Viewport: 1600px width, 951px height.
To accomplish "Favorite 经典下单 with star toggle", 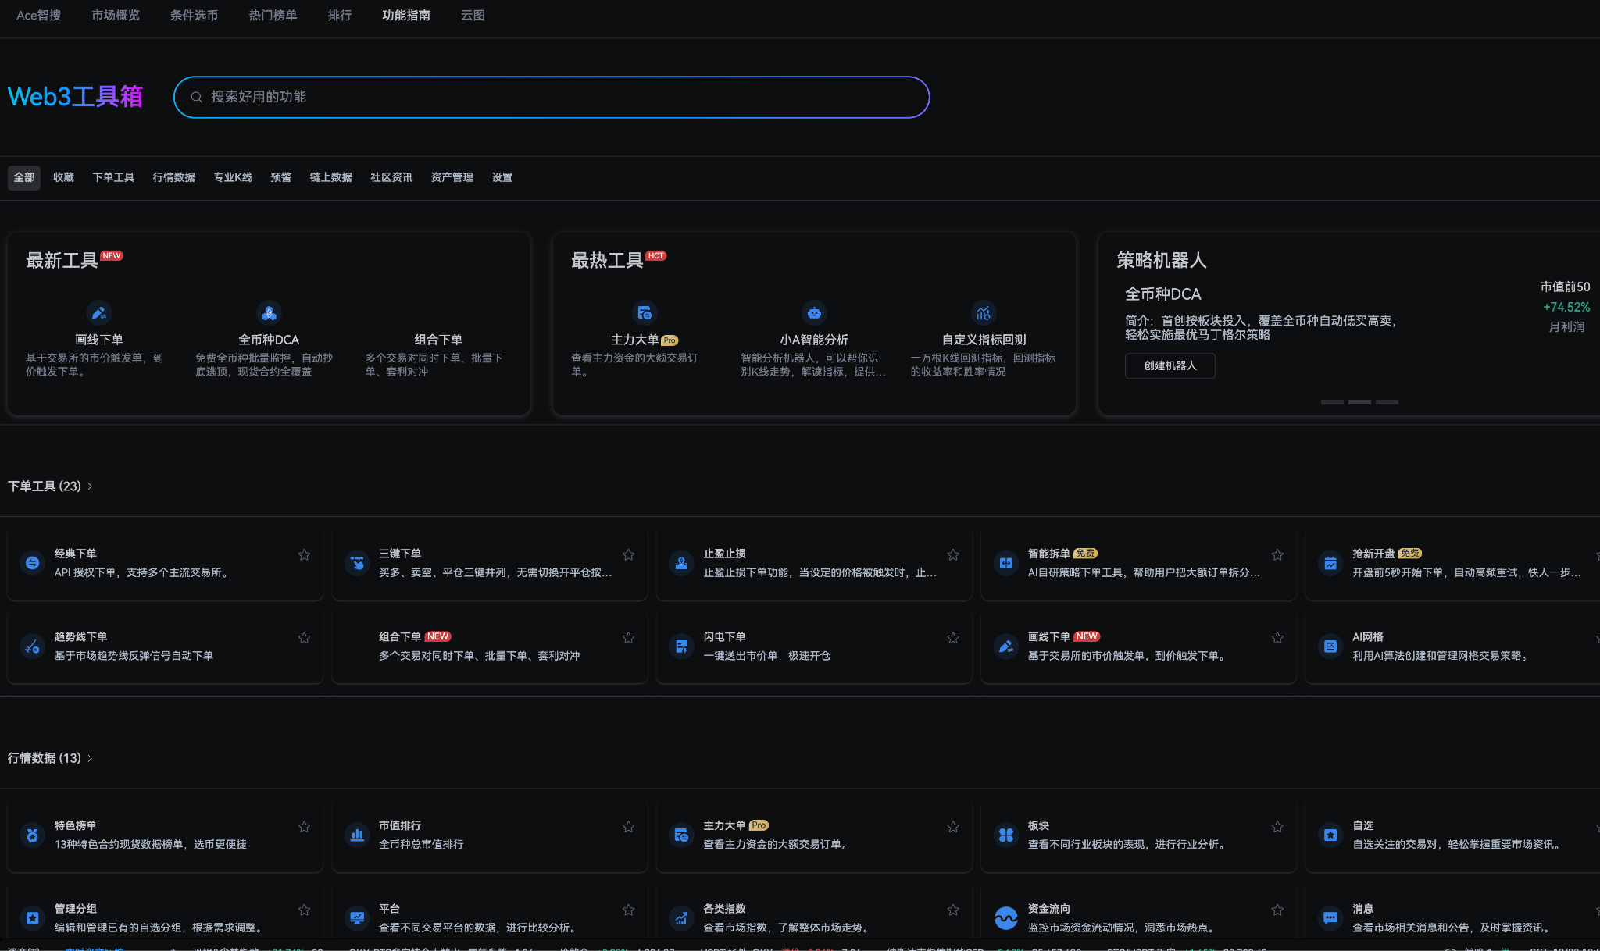I will 304,555.
